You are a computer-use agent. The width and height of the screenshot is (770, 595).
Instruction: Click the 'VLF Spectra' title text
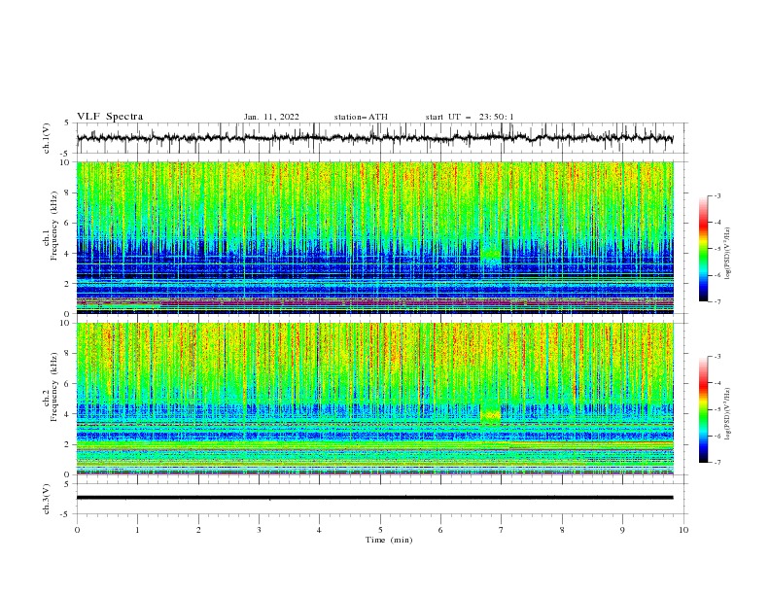pos(110,117)
